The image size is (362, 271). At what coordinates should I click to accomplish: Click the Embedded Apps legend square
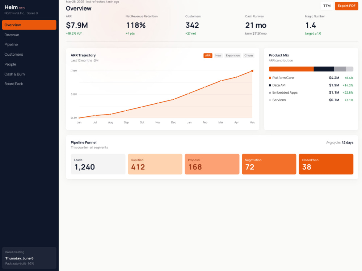(x=270, y=93)
